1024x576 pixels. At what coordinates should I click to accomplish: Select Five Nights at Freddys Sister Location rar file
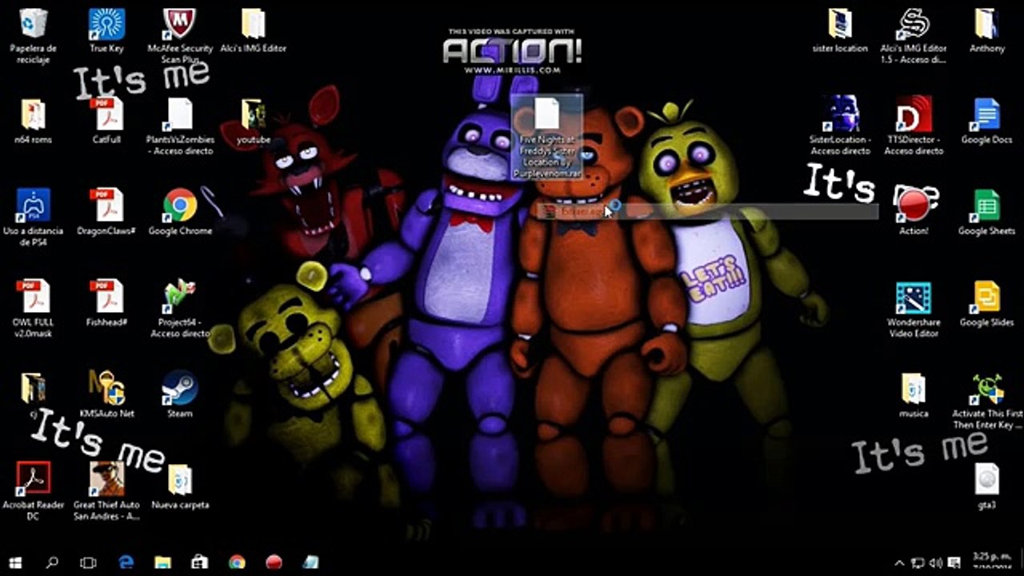click(x=547, y=137)
